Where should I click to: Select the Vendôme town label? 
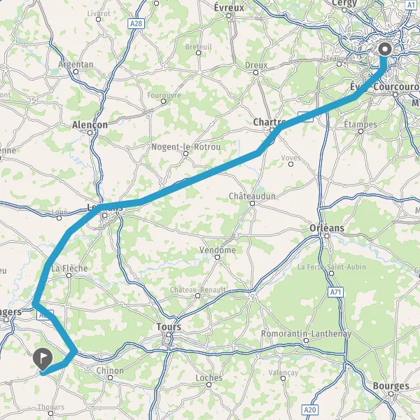point(218,250)
